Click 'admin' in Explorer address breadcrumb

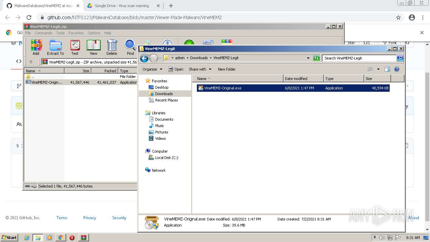coord(180,58)
